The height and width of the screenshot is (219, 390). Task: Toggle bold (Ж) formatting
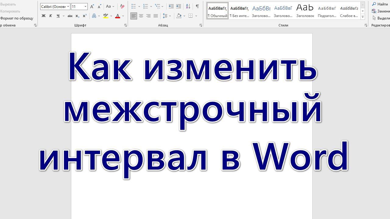click(x=44, y=16)
